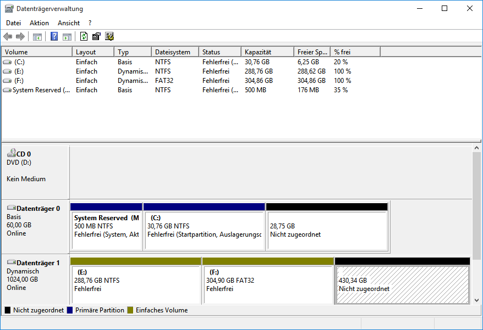Click the Datenträger 0 disk icon
The width and height of the screenshot is (483, 330).
tap(12, 208)
